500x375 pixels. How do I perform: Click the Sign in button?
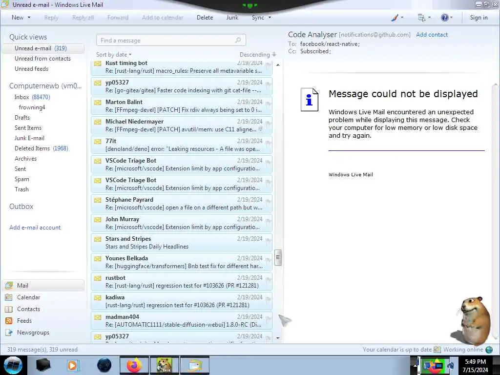(x=479, y=18)
